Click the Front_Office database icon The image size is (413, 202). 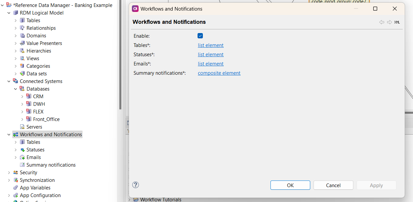click(x=29, y=119)
